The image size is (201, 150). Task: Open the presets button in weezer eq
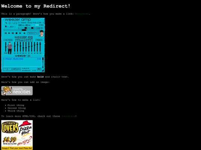(39, 40)
